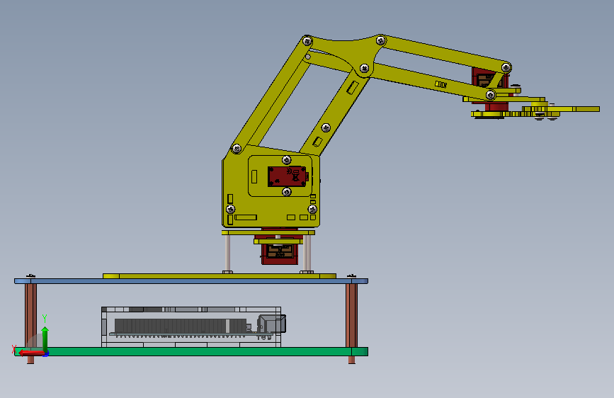Select the gripper claw tip at far right
This screenshot has width=614, height=398.
pos(586,109)
